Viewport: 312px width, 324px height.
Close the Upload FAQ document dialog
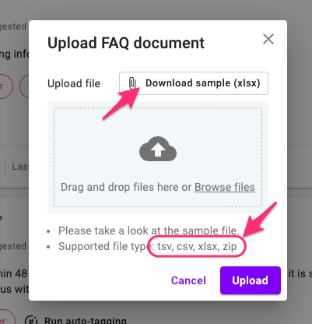coord(268,39)
